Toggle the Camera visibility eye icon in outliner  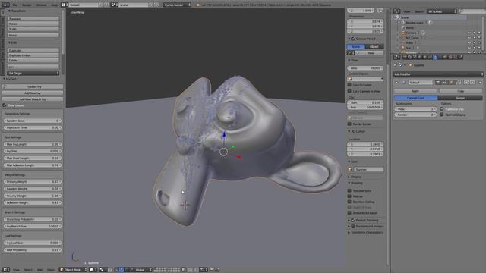tap(469, 33)
